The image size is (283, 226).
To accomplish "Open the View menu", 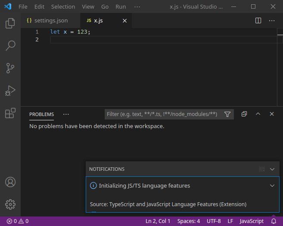I will [88, 6].
